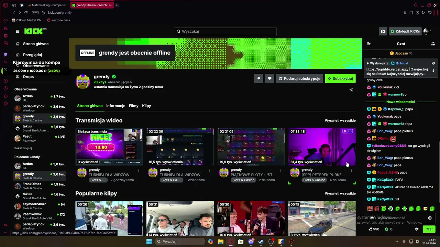Expand followed list with Pokaż więcej

tap(23, 148)
